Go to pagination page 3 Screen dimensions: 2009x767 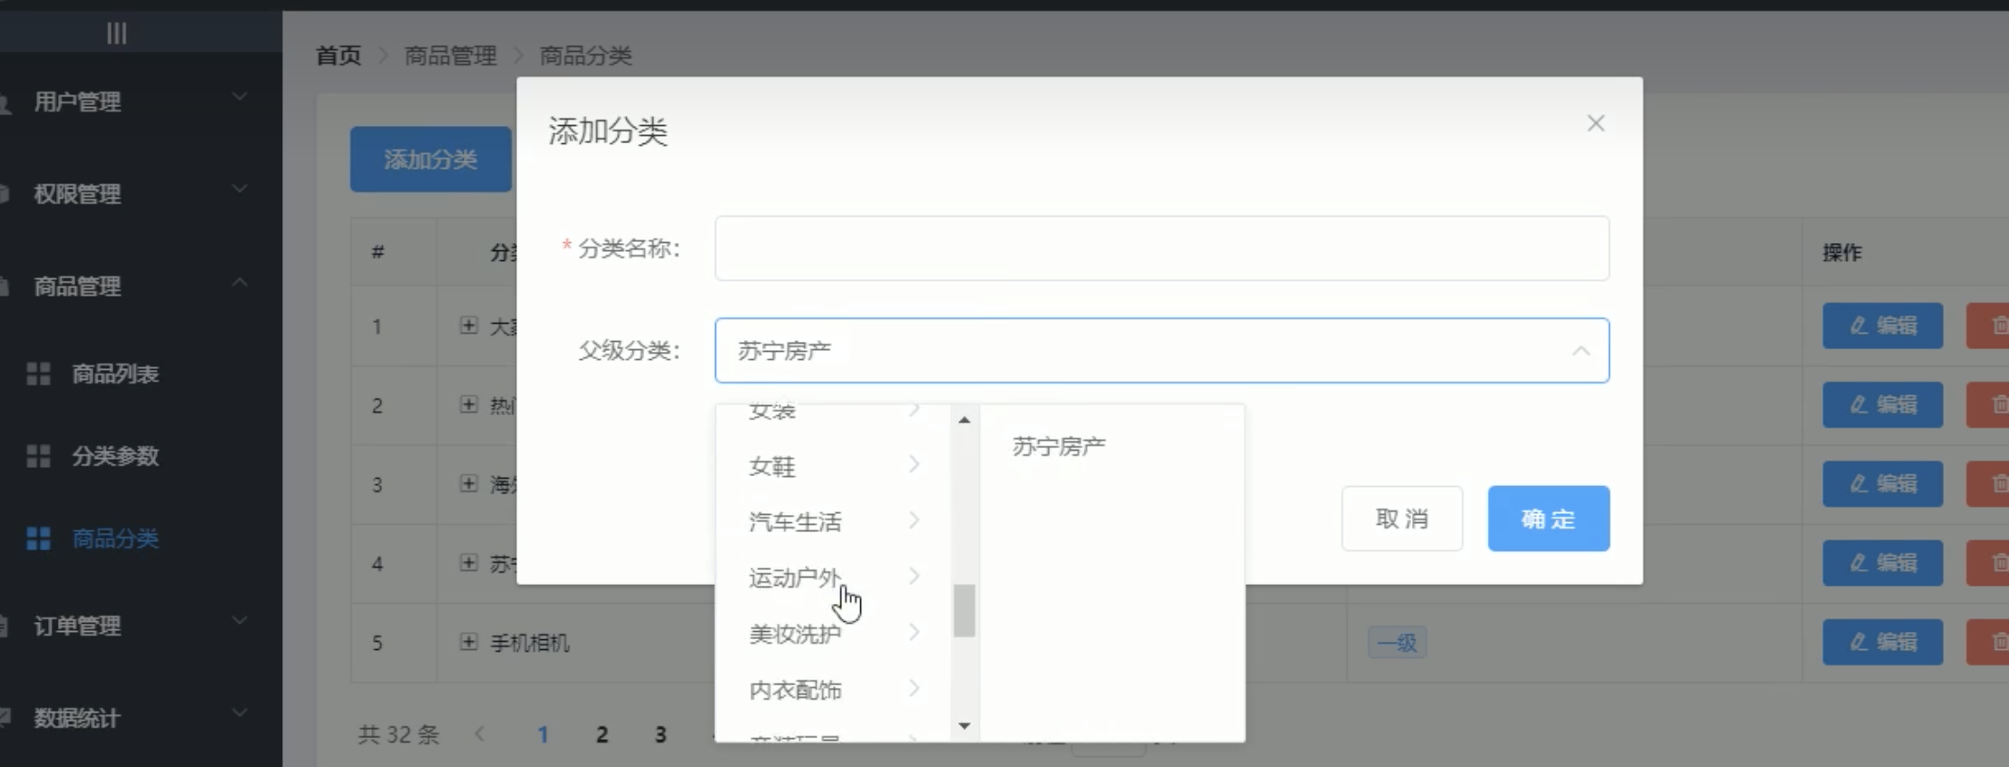tap(661, 734)
